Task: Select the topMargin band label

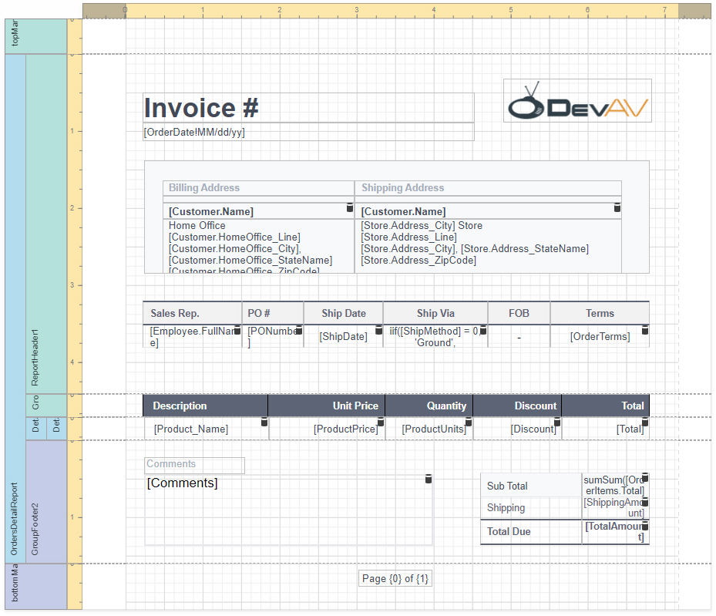Action: tap(15, 36)
